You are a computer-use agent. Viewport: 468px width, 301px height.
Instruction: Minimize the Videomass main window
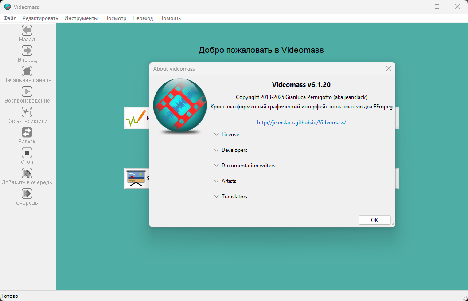[x=417, y=7]
